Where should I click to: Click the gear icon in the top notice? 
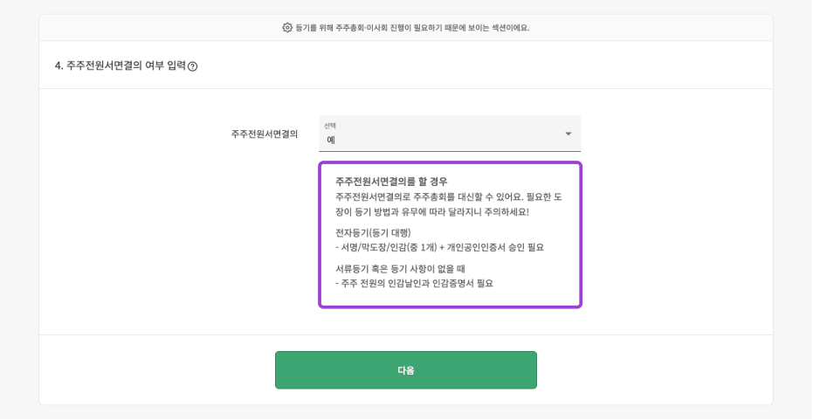click(x=287, y=27)
